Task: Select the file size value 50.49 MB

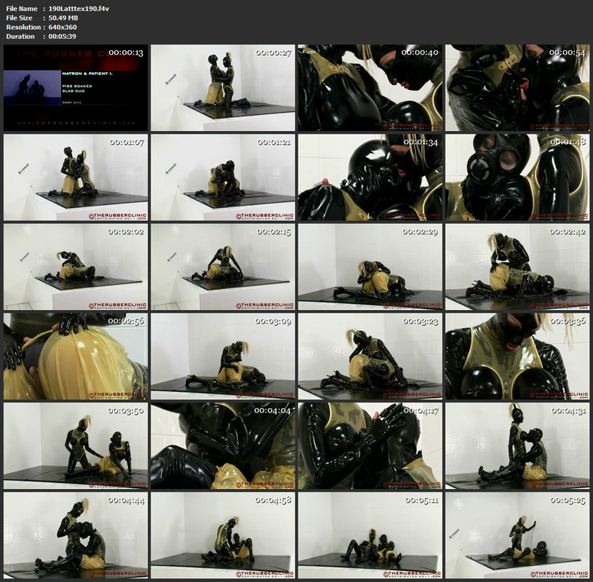Action: pyautogui.click(x=63, y=17)
